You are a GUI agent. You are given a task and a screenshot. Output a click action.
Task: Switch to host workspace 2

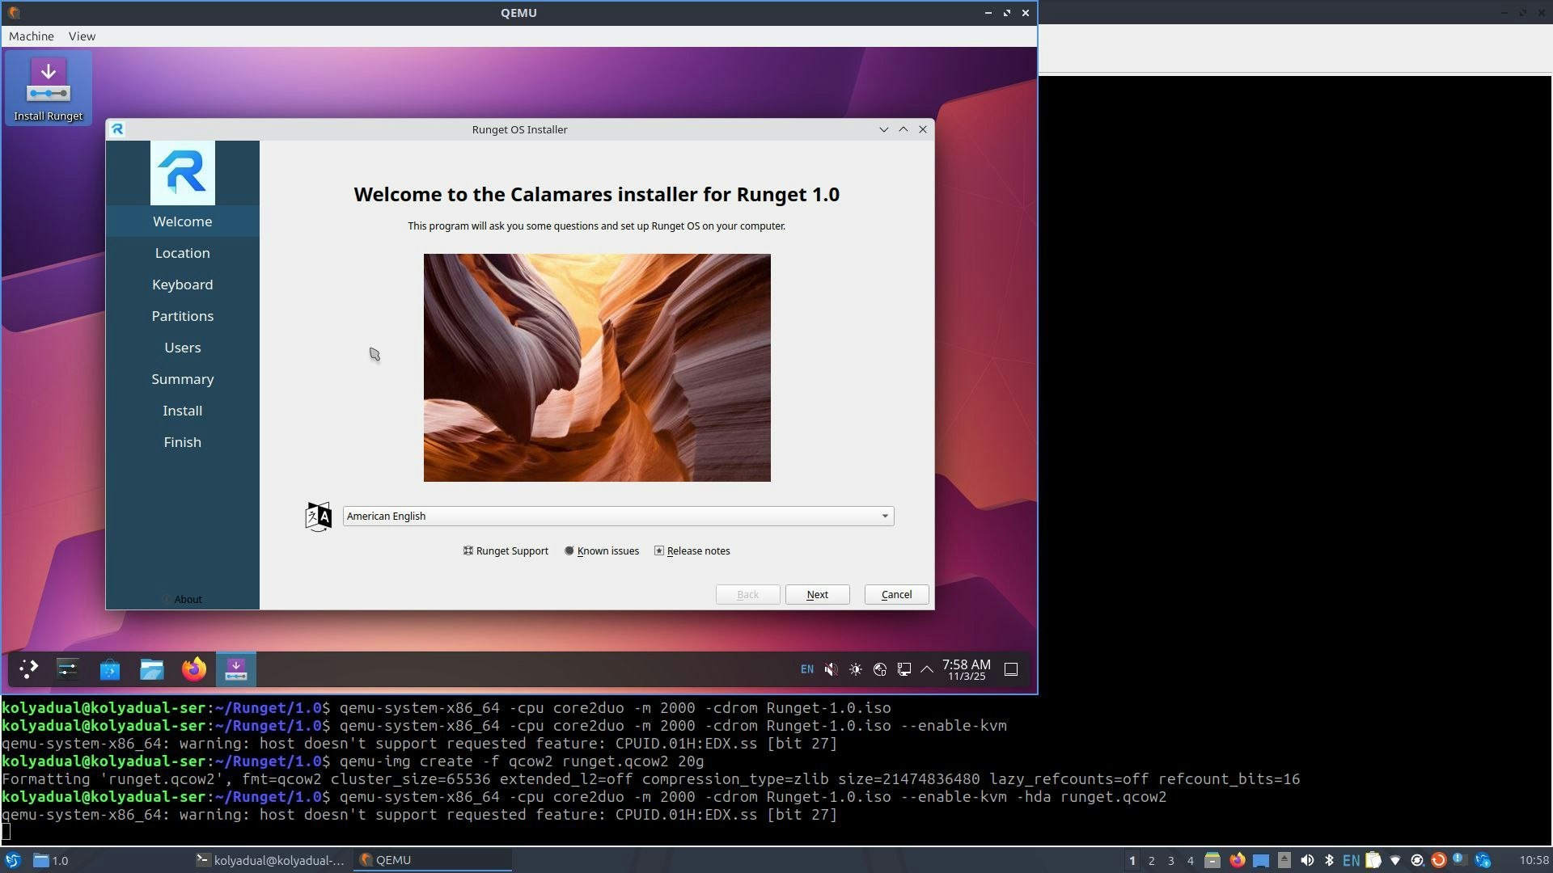coord(1151,861)
